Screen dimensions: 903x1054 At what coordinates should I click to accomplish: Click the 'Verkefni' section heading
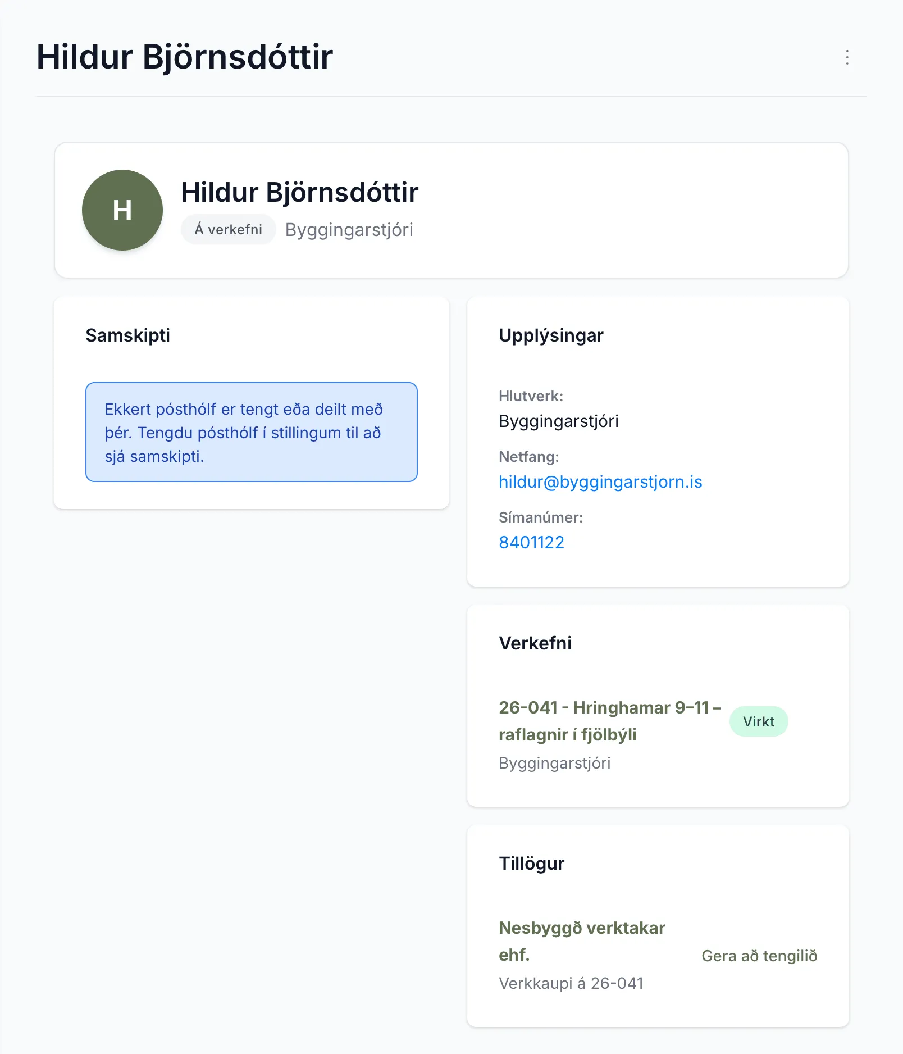535,643
